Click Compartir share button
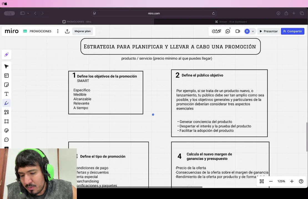Viewport: 308px width, 199px height. (x=292, y=31)
